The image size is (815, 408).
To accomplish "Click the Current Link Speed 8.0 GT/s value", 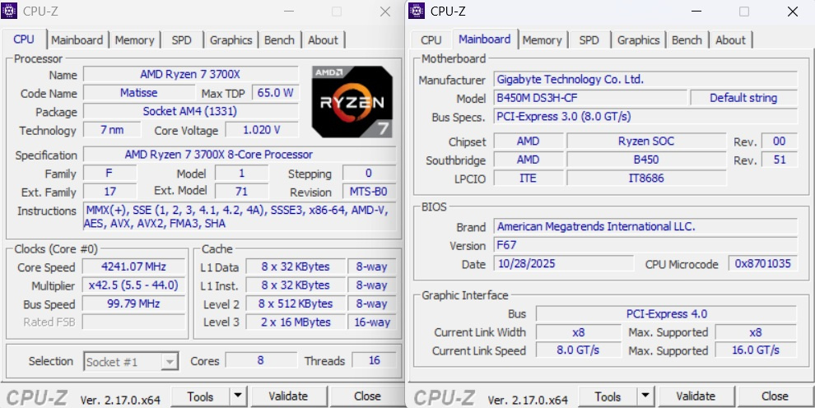I will click(x=579, y=350).
